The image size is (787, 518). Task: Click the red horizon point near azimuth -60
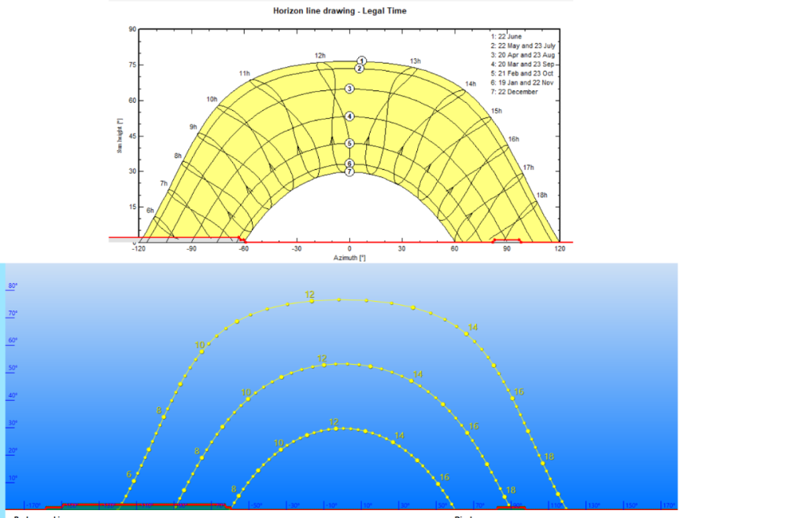pos(241,237)
